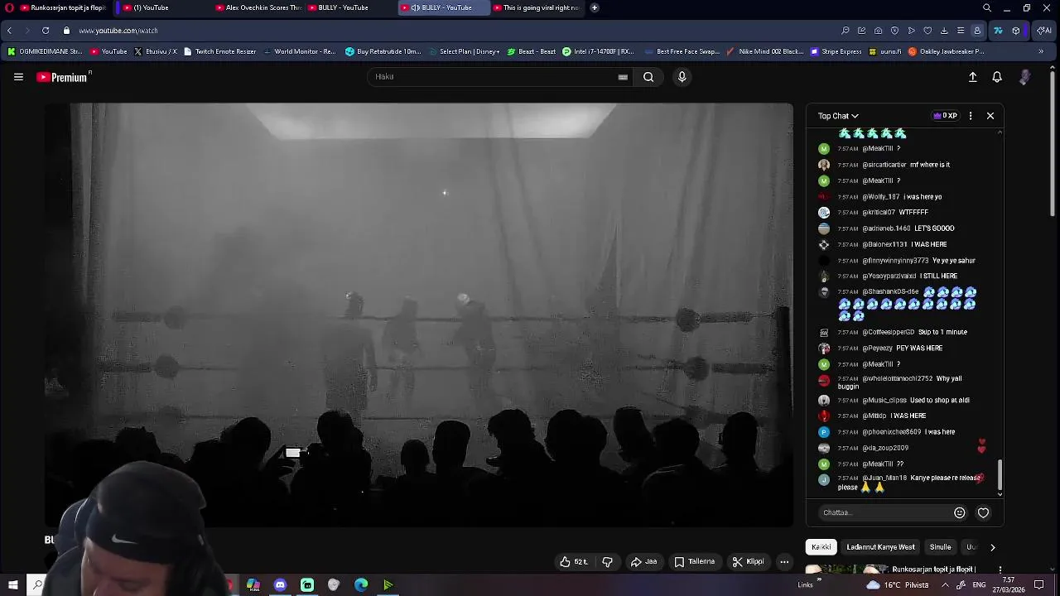Open browser downloads
This screenshot has height=596, width=1060.
point(944,31)
